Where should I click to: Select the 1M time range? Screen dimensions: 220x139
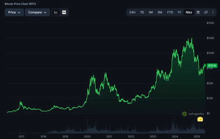[151, 12]
